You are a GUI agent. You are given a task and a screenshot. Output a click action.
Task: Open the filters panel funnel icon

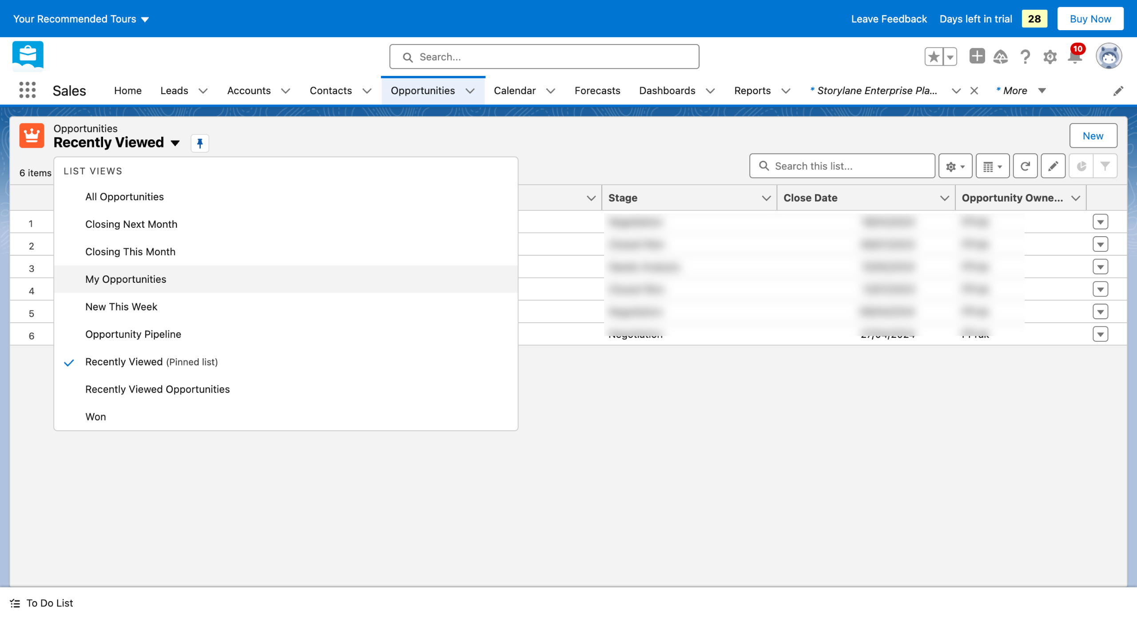click(1105, 166)
